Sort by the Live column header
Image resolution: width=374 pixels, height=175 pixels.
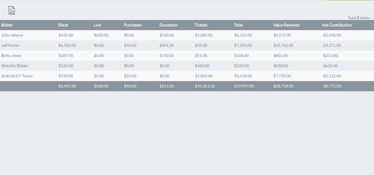pyautogui.click(x=97, y=25)
